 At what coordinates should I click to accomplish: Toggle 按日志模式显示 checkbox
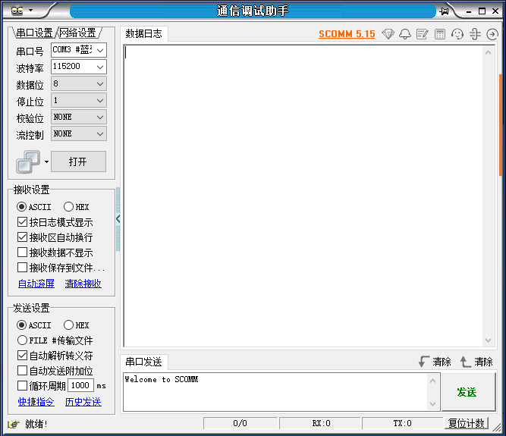[x=55, y=222]
